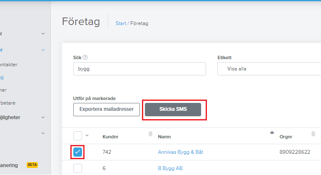The width and height of the screenshot is (321, 175).
Task: Open the sidebar item ending in 'ner'
Action: [x=3, y=90]
